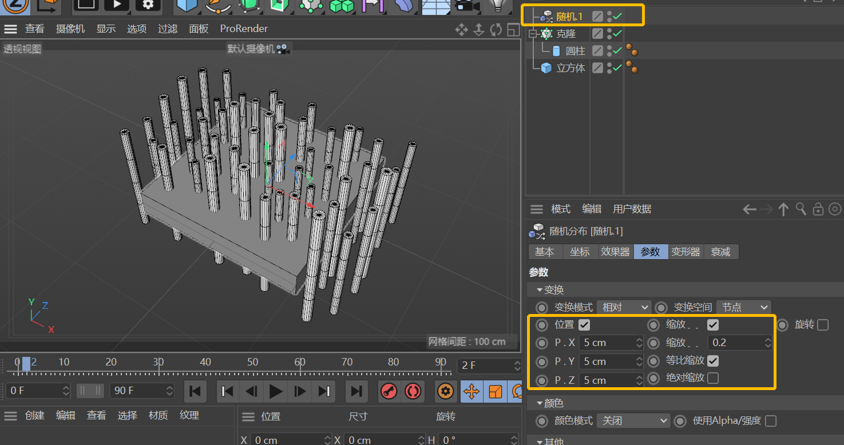Viewport: 844px width, 445px height.
Task: Collapse the 颜色 section
Action: (x=539, y=403)
